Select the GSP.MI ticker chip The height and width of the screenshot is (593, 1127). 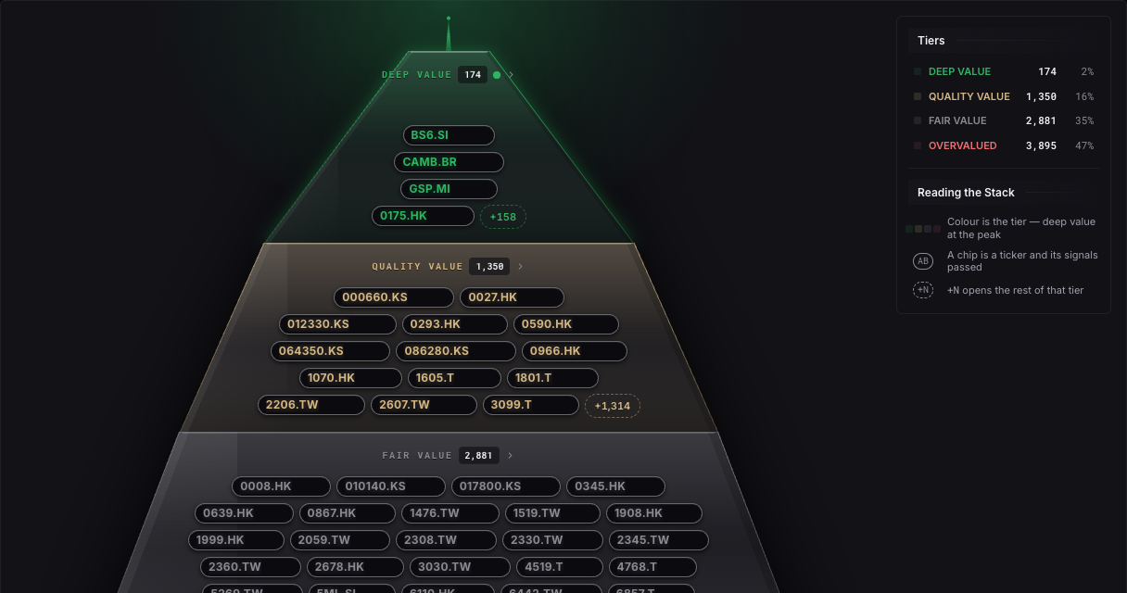point(450,189)
